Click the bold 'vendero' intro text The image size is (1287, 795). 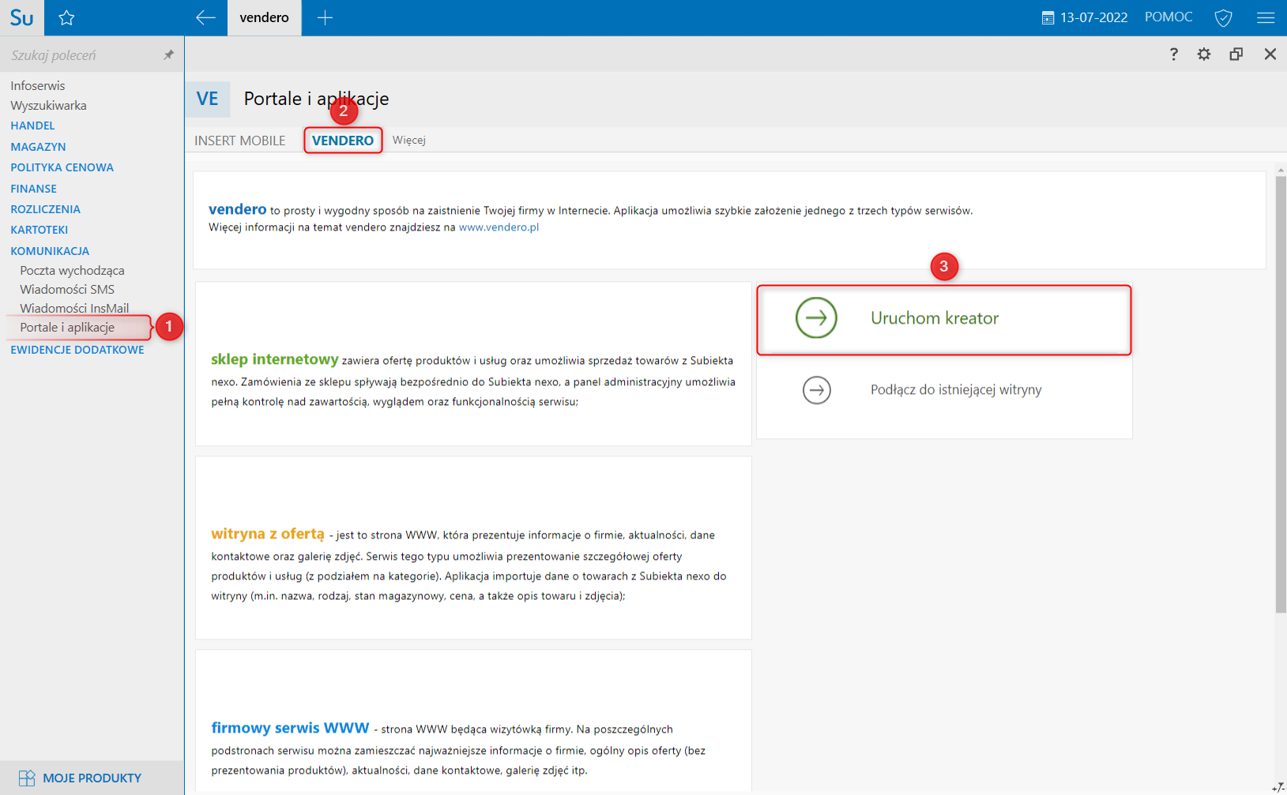click(237, 209)
